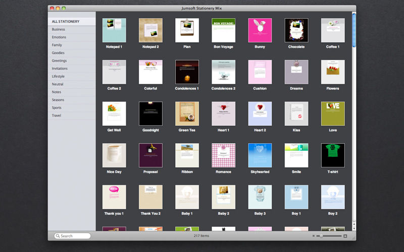Select the Neutral category

pyautogui.click(x=72, y=84)
